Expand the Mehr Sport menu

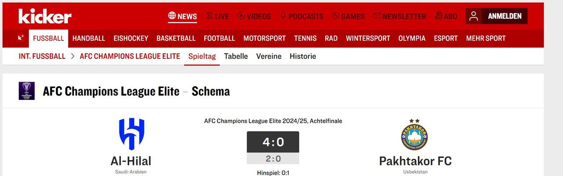[x=486, y=38]
